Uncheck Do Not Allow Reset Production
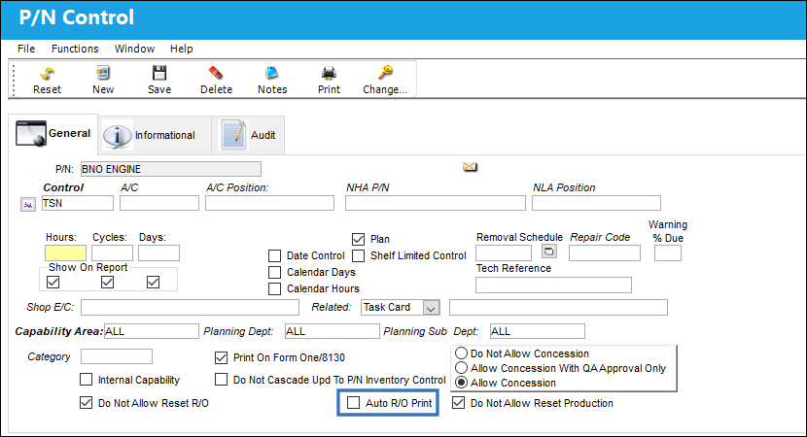This screenshot has width=807, height=437. (459, 403)
